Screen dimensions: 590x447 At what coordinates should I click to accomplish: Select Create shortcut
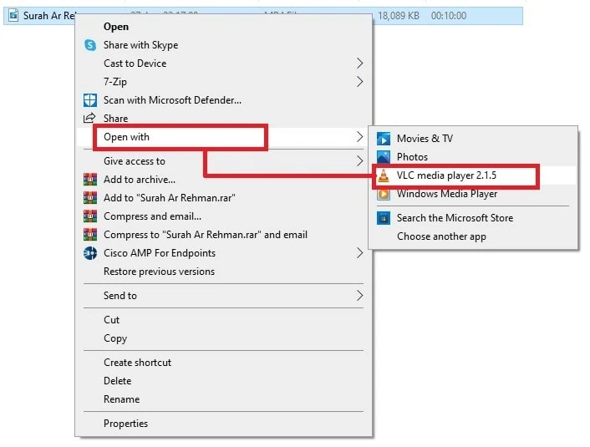coord(223,363)
